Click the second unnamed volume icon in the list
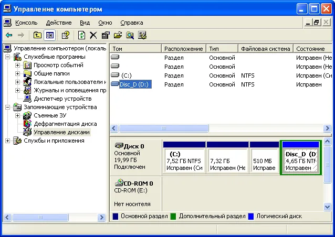The image size is (335, 237). coord(115,66)
